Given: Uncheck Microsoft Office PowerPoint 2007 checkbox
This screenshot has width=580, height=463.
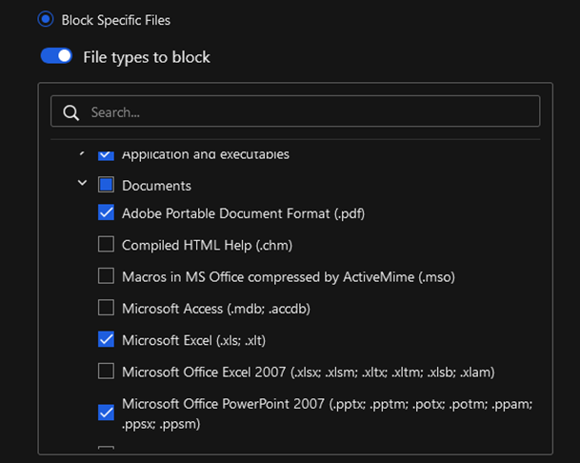Looking at the screenshot, I should pos(106,413).
